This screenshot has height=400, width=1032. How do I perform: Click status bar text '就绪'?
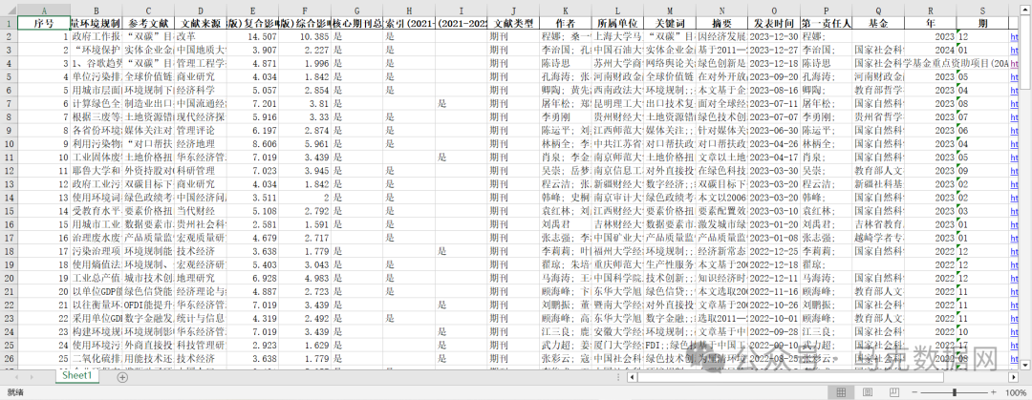pos(16,392)
